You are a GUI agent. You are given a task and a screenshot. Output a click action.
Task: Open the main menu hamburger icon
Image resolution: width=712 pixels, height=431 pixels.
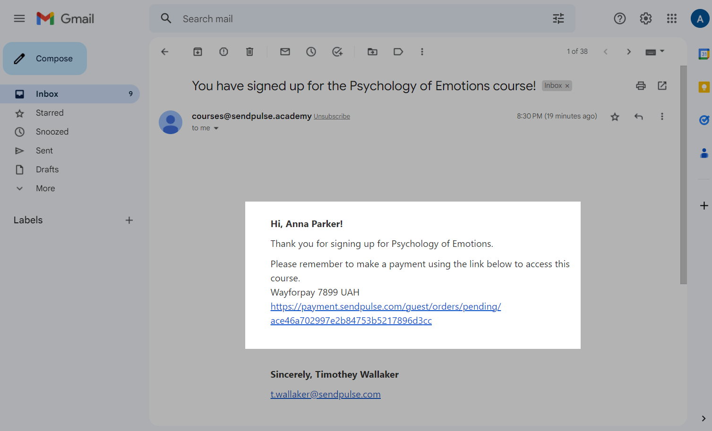(19, 18)
